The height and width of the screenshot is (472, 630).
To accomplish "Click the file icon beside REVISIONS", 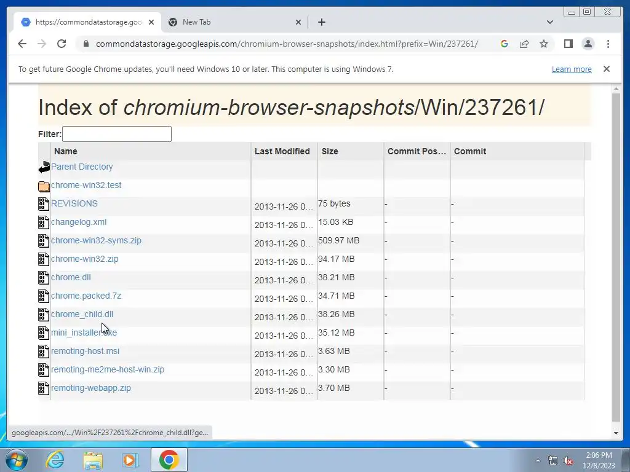I will [44, 204].
